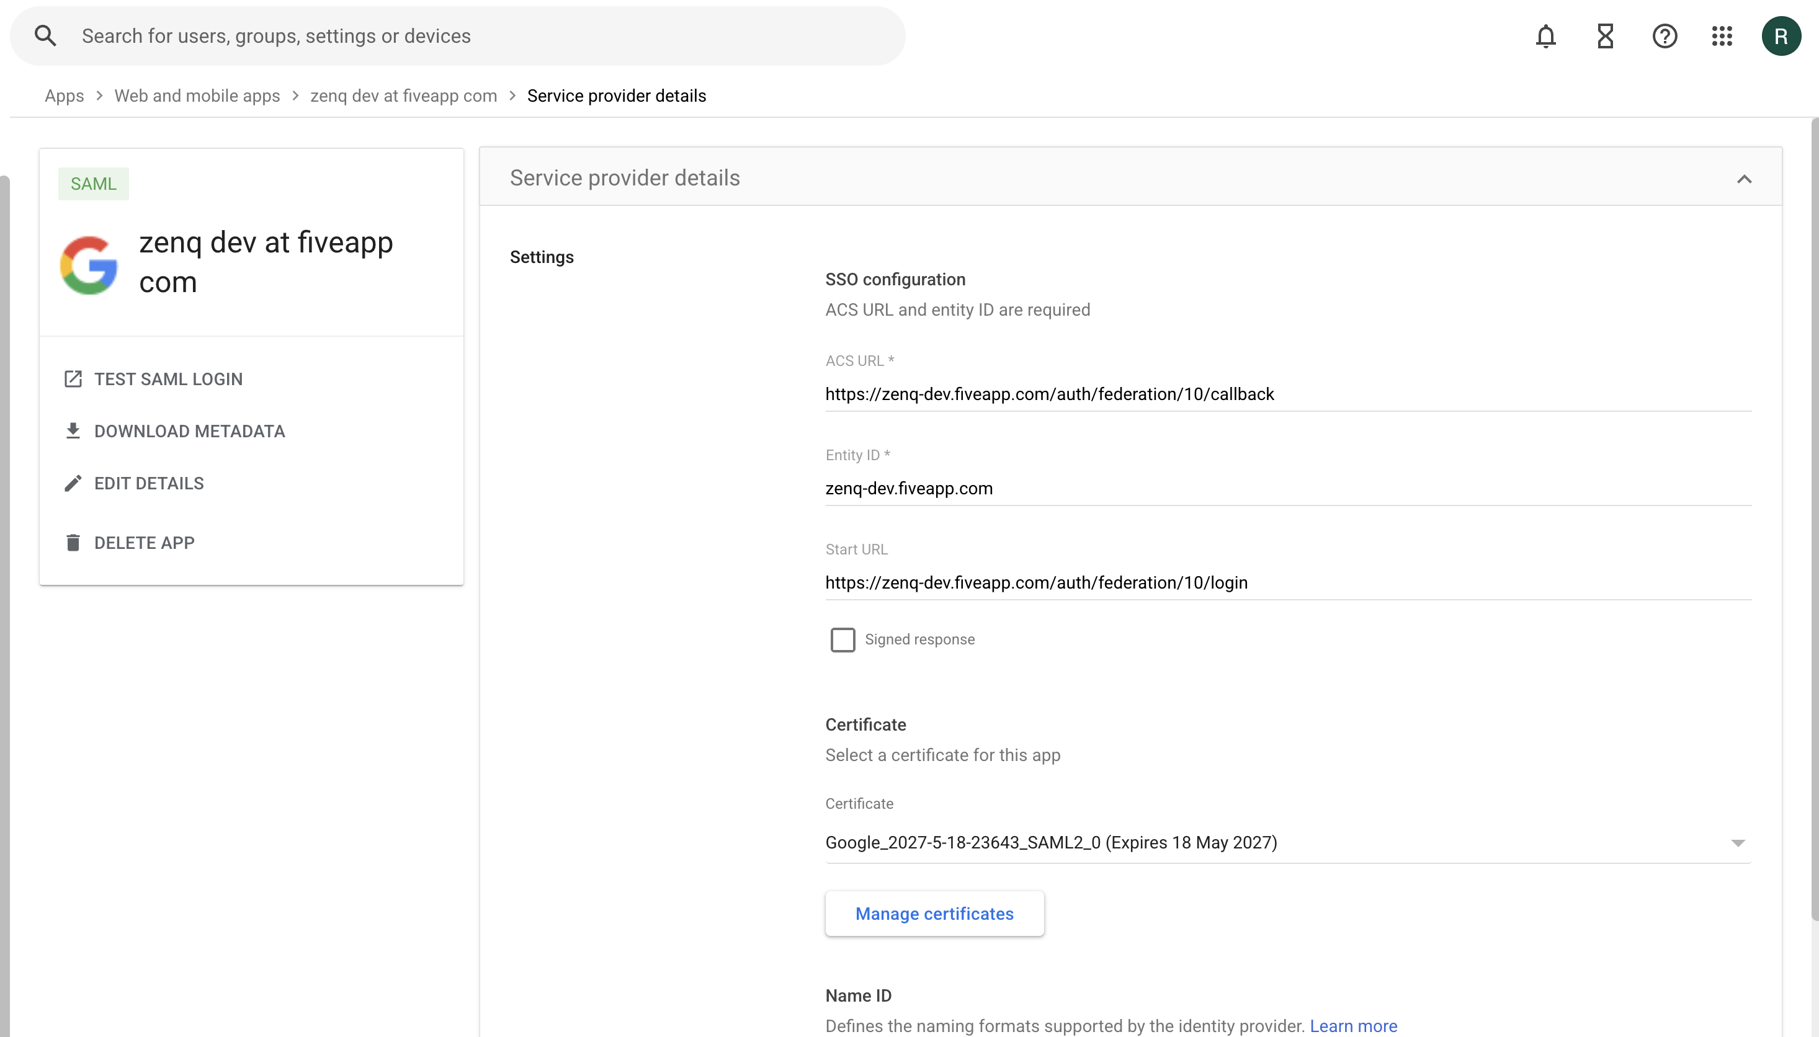Enable the Signed response checkbox
This screenshot has height=1037, width=1819.
[x=842, y=639]
